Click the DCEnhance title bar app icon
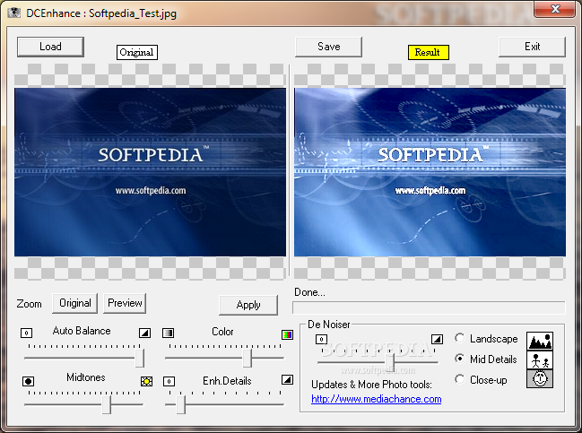 (14, 13)
